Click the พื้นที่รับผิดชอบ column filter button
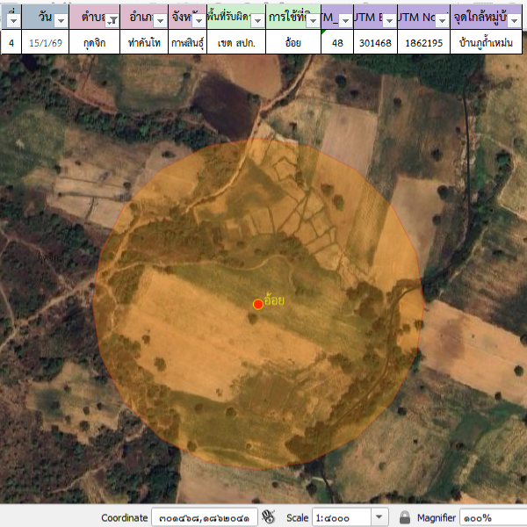This screenshot has width=527, height=527. [x=257, y=21]
